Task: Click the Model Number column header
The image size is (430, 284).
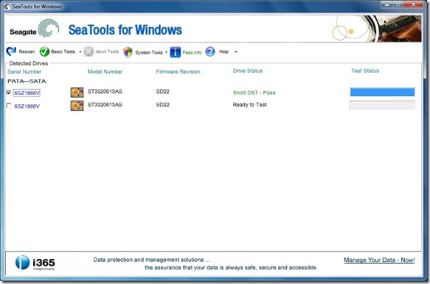Action: click(x=105, y=72)
